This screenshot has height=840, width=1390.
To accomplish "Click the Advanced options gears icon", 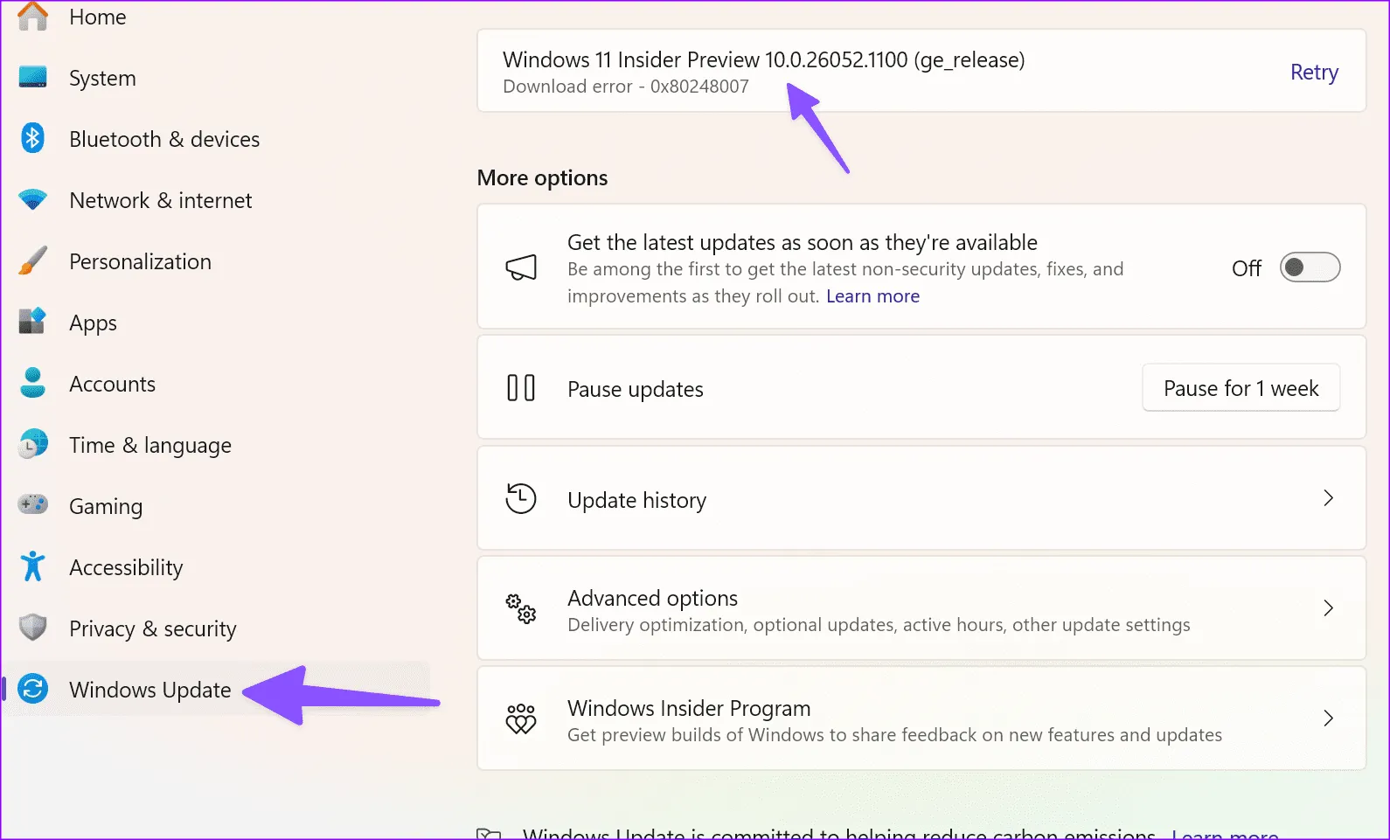I will coord(521,608).
